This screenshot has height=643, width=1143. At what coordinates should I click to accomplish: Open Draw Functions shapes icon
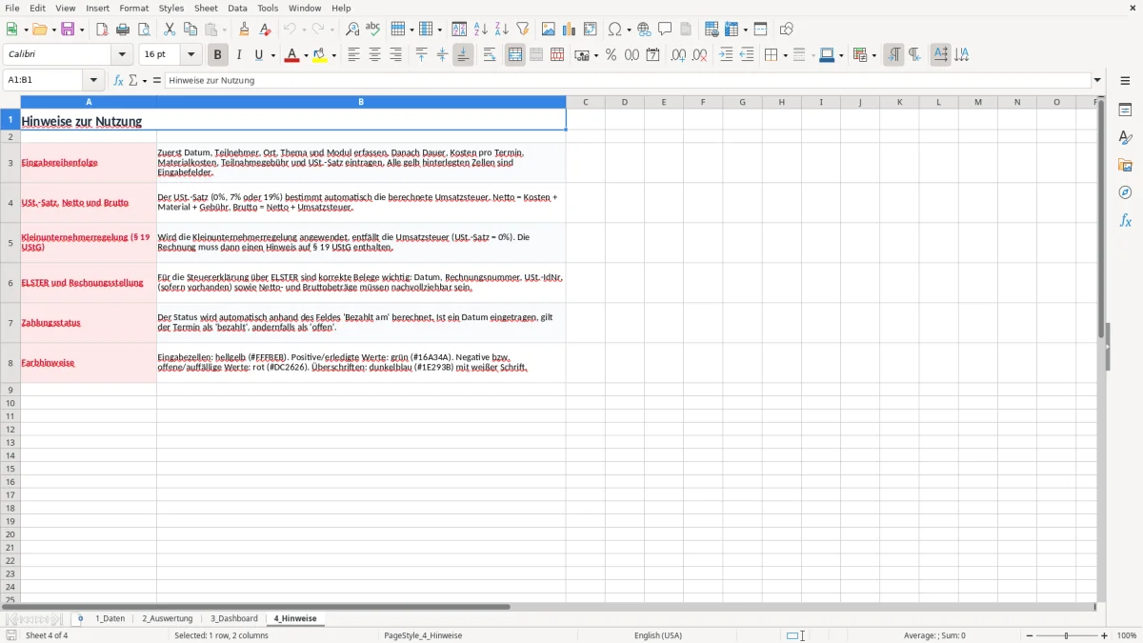coord(786,30)
